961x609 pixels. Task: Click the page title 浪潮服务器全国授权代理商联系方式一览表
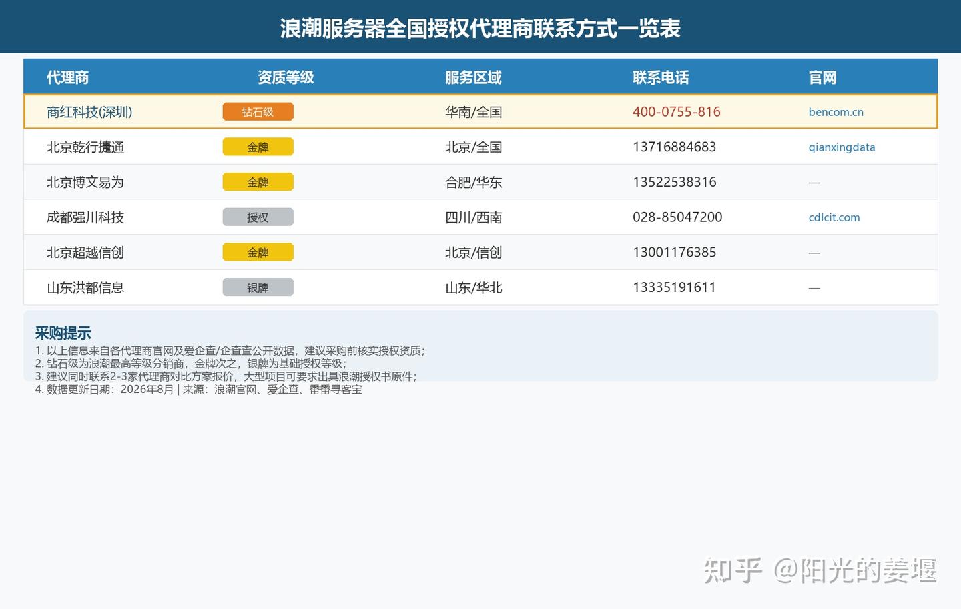click(x=480, y=28)
